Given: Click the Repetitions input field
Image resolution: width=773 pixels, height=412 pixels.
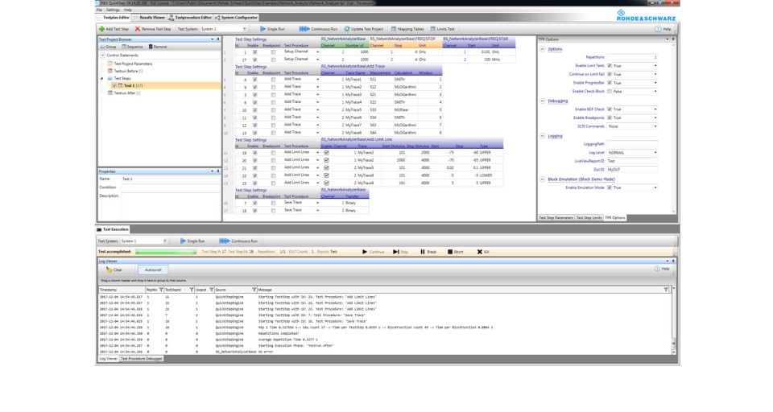Looking at the screenshot, I should 633,57.
